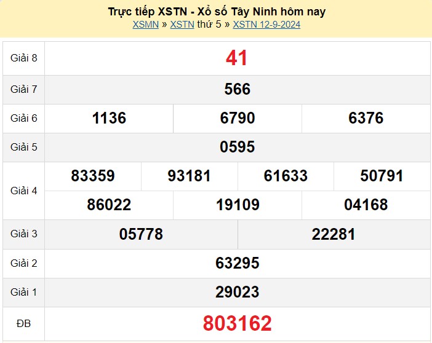
Task: Open the XSTN breadcrumb link
Action: pyautogui.click(x=182, y=25)
